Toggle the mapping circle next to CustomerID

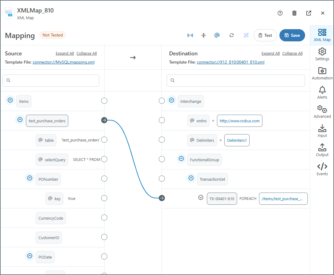click(104, 237)
